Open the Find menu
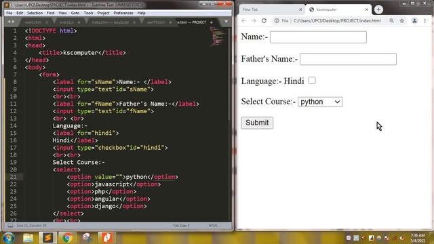The height and width of the screenshot is (244, 434). pos(51,13)
